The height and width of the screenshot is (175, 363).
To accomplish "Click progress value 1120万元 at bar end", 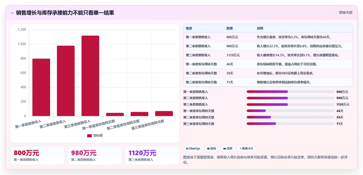I will (343, 105).
